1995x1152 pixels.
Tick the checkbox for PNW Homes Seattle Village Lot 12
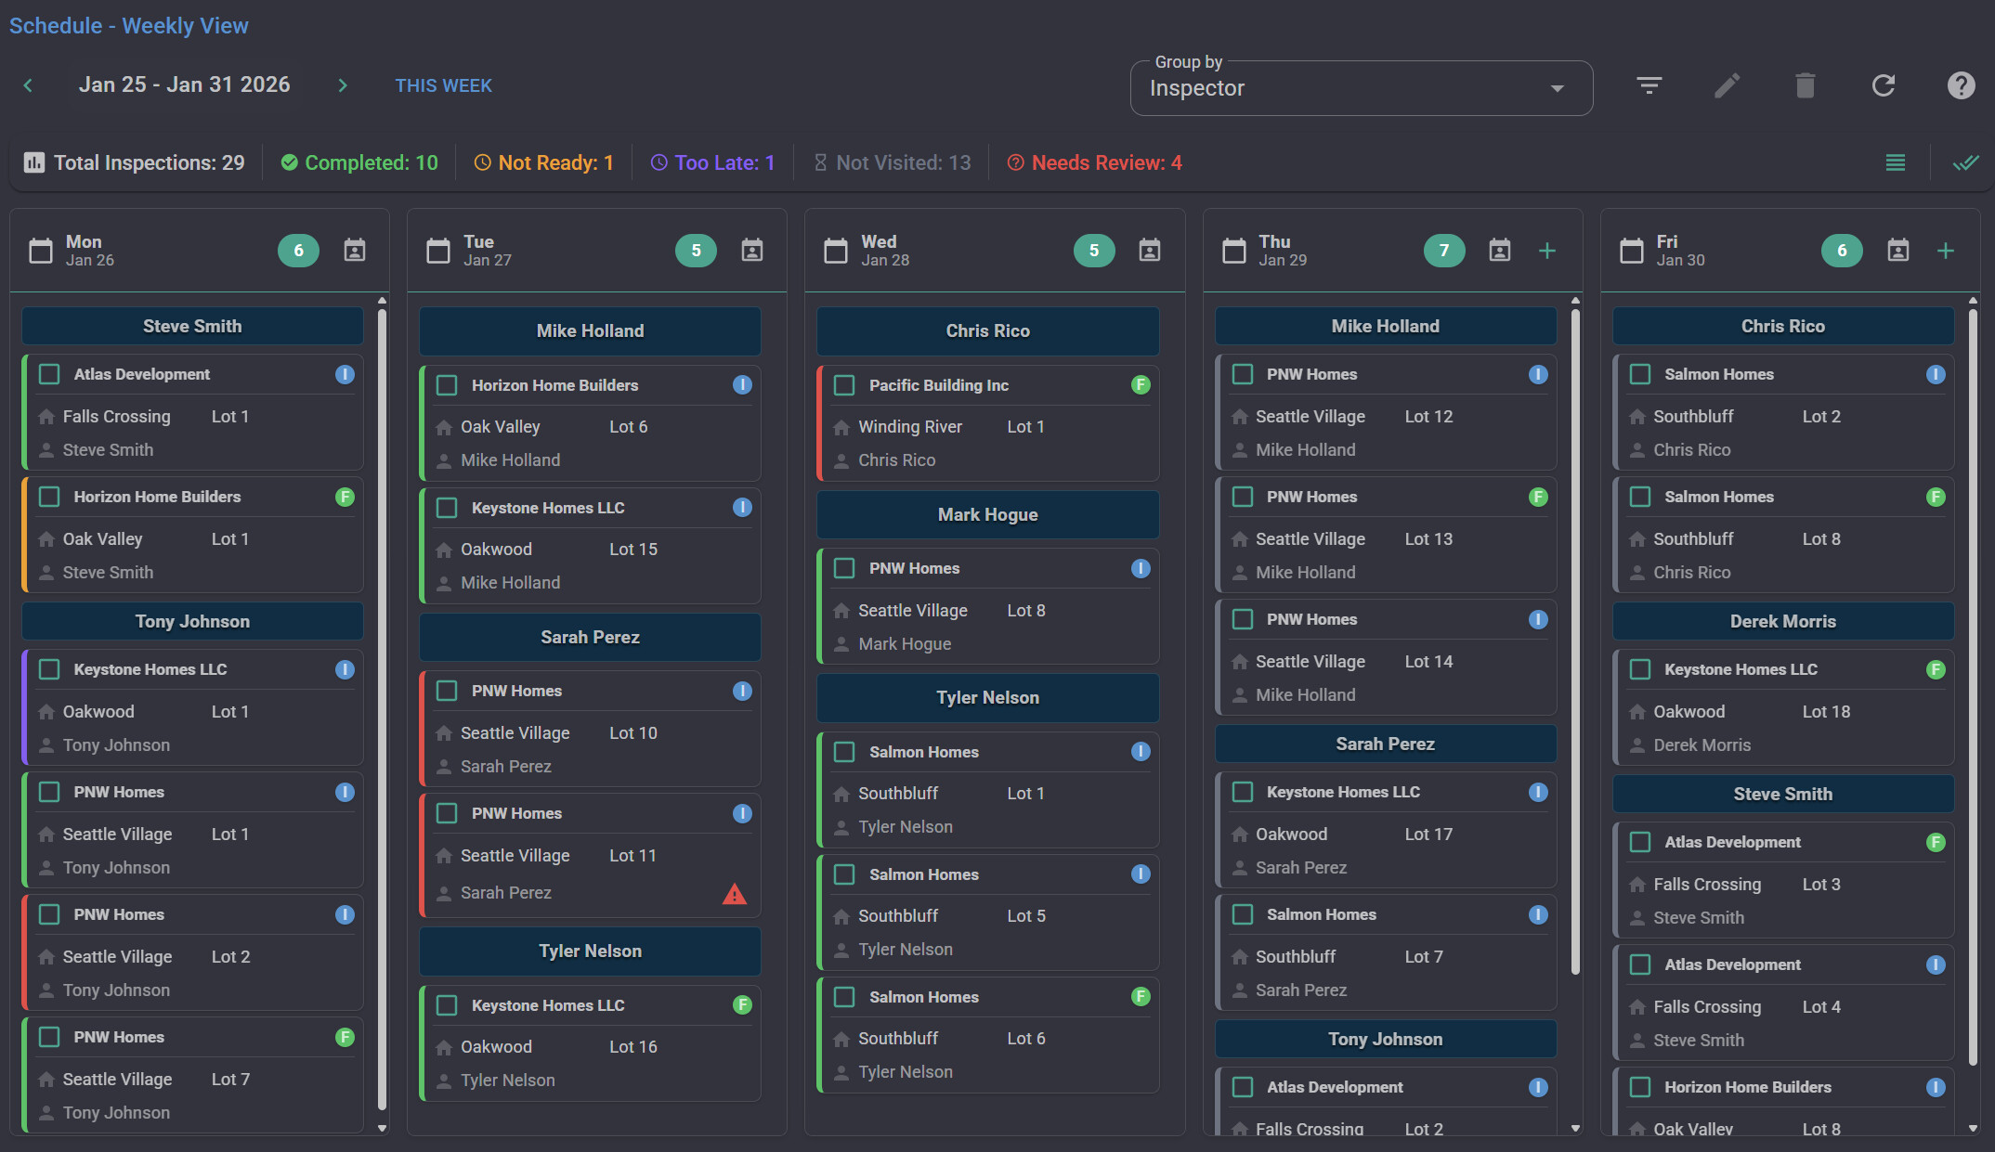(1243, 374)
